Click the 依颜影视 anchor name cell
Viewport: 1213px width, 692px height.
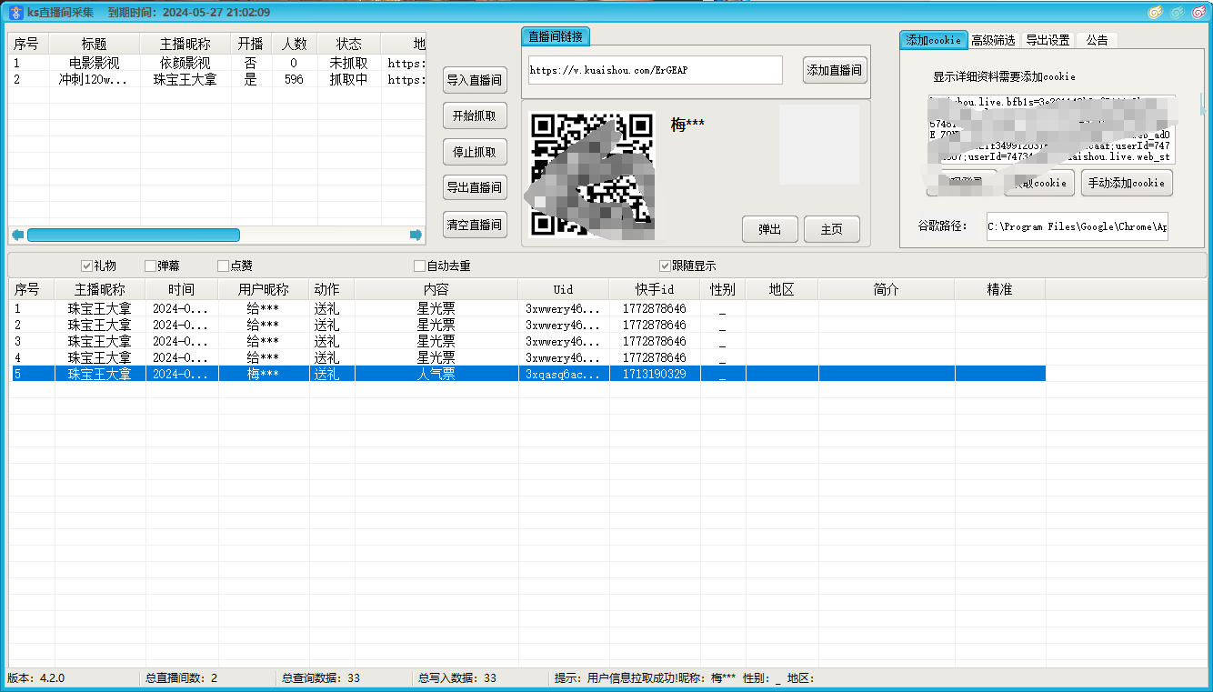click(185, 64)
